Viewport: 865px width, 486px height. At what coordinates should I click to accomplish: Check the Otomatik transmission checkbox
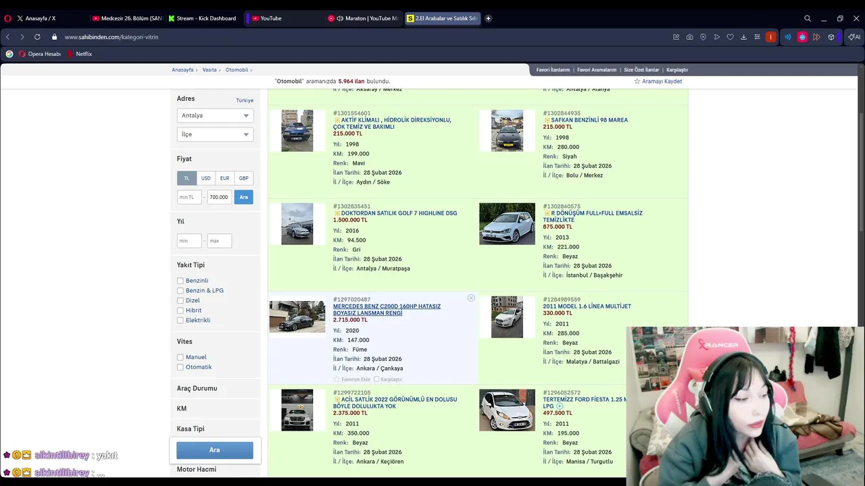180,367
